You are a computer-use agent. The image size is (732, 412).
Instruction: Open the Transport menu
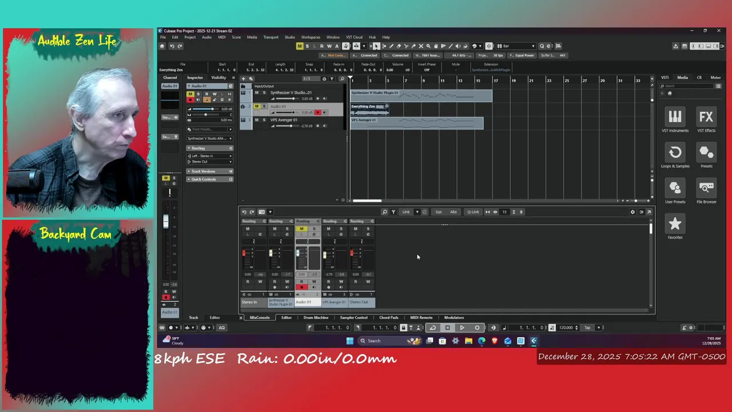tap(270, 37)
